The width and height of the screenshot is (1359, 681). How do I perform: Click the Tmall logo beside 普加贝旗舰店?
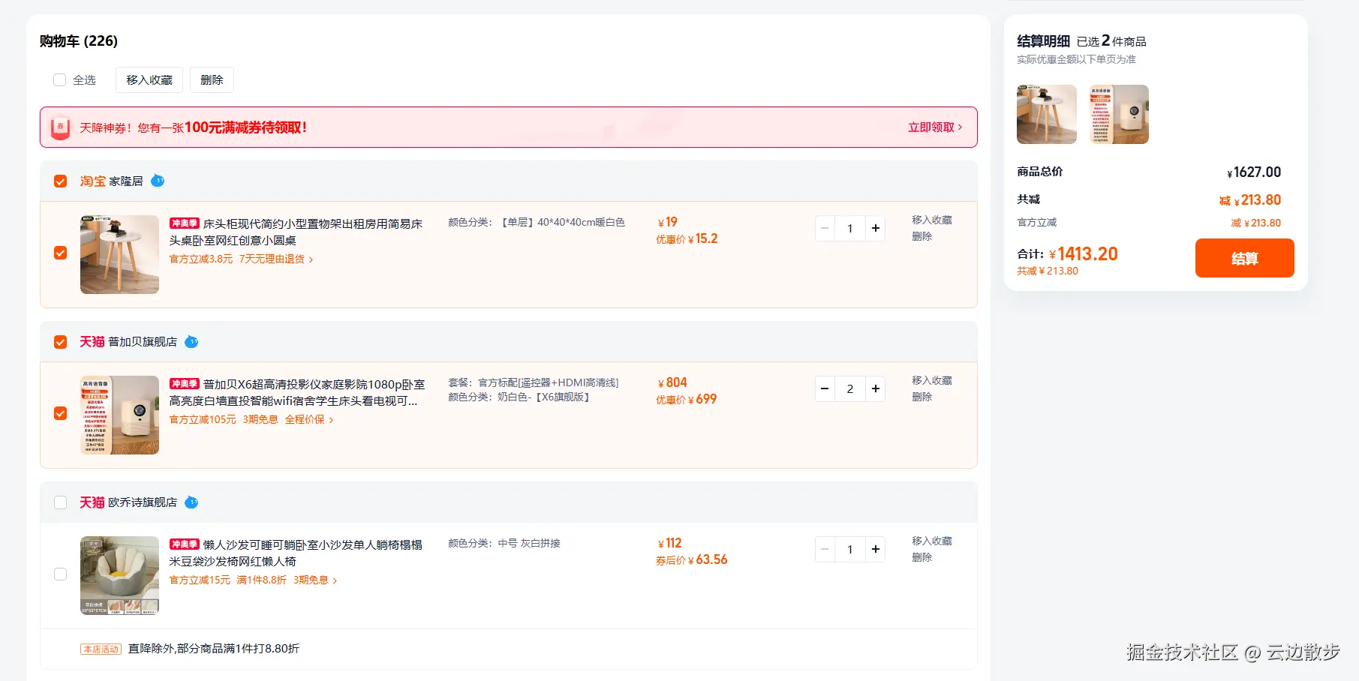pos(92,341)
